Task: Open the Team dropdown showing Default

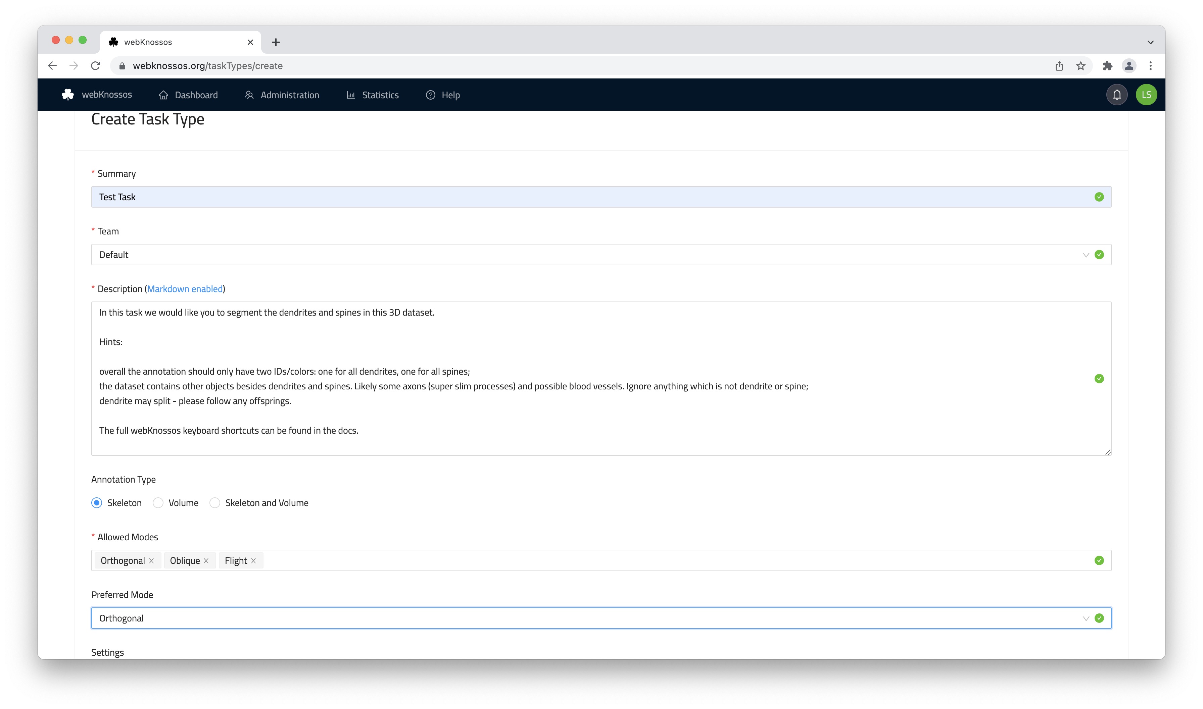Action: point(601,255)
